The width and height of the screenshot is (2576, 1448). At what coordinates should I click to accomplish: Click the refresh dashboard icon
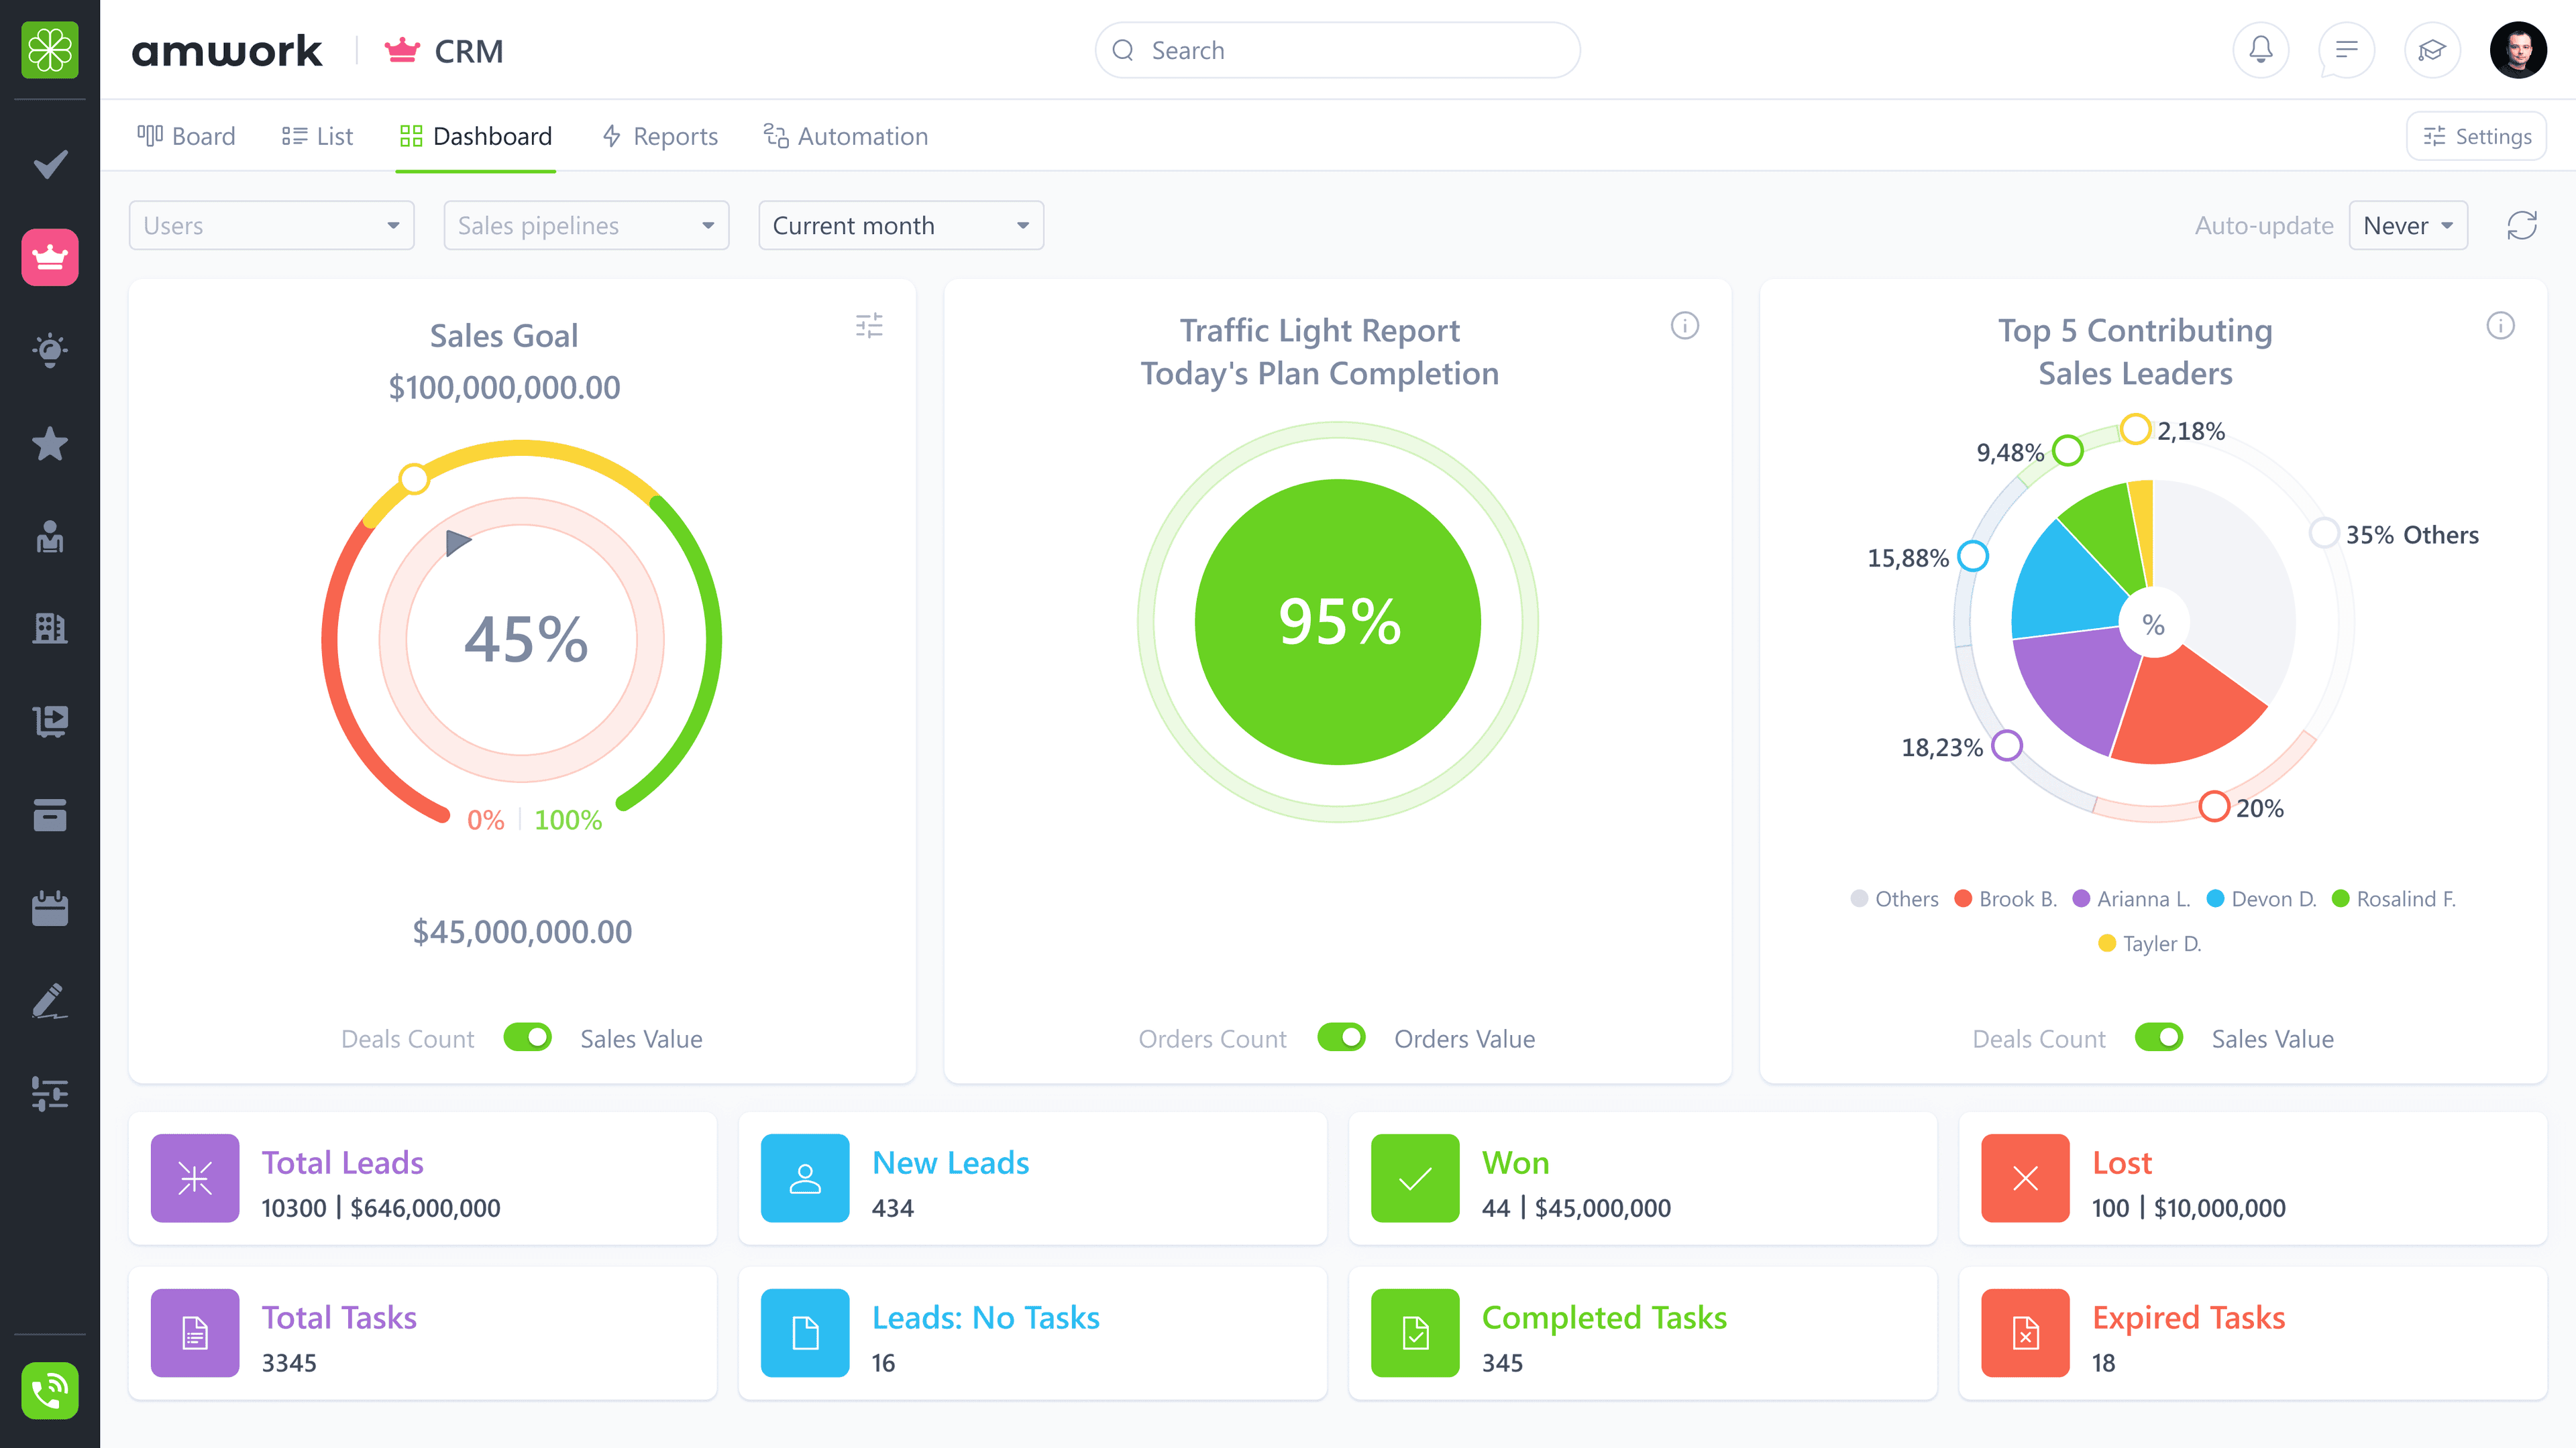(2521, 226)
